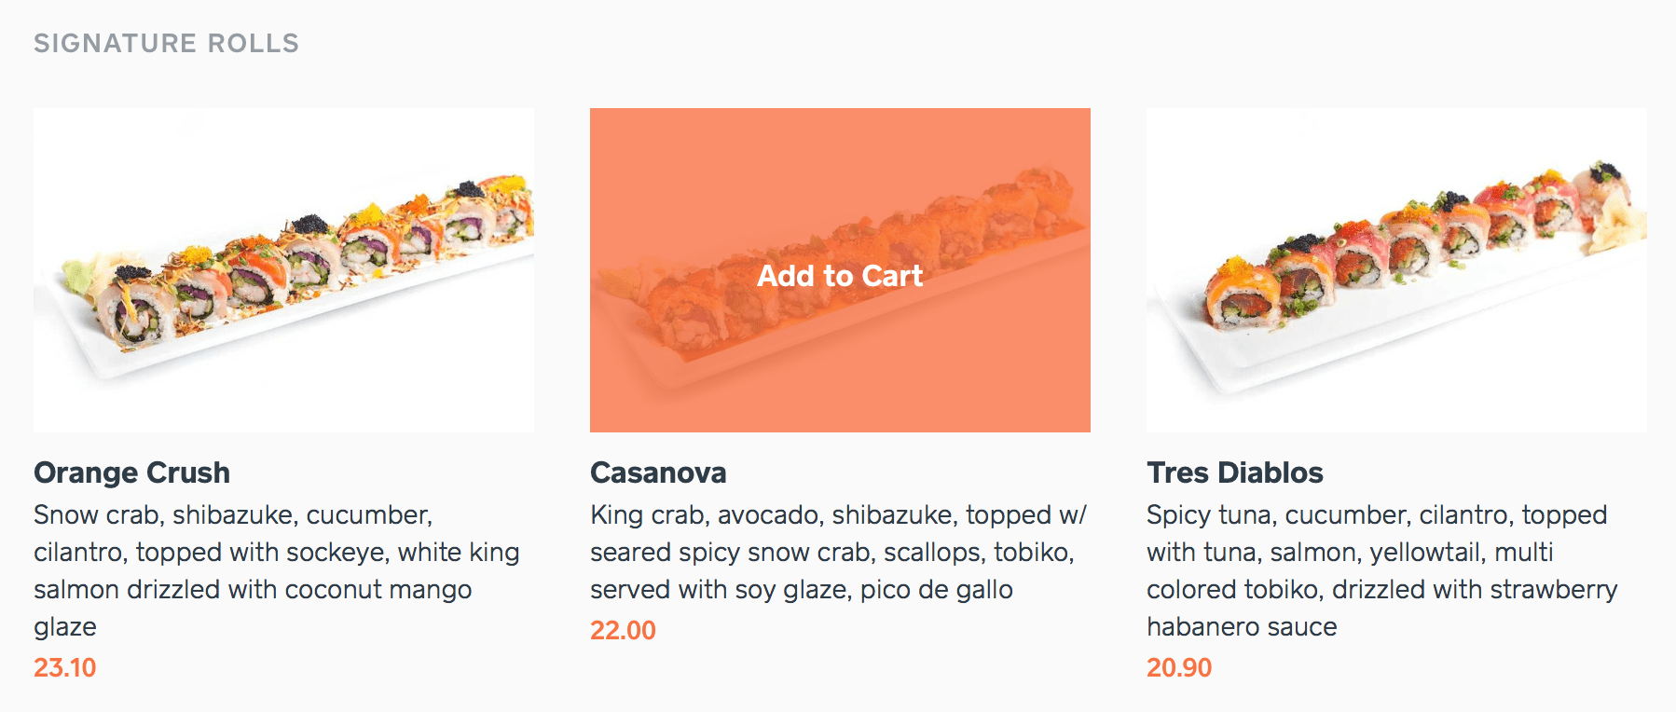
Task: Click the Casanova menu card
Action: pyautogui.click(x=838, y=373)
